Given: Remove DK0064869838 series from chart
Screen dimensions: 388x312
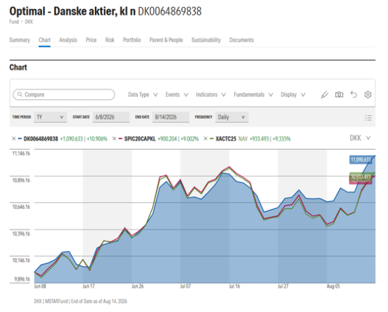Looking at the screenshot, I should [x=14, y=139].
